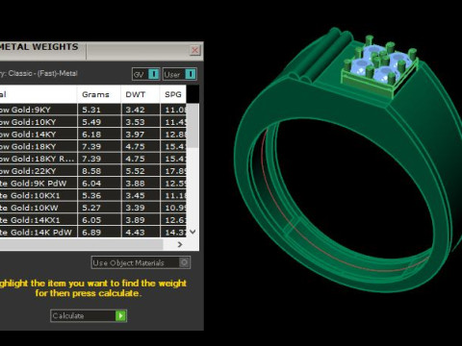462x346 pixels.
Task: Click the 5.27 grams value
Action: 91,208
